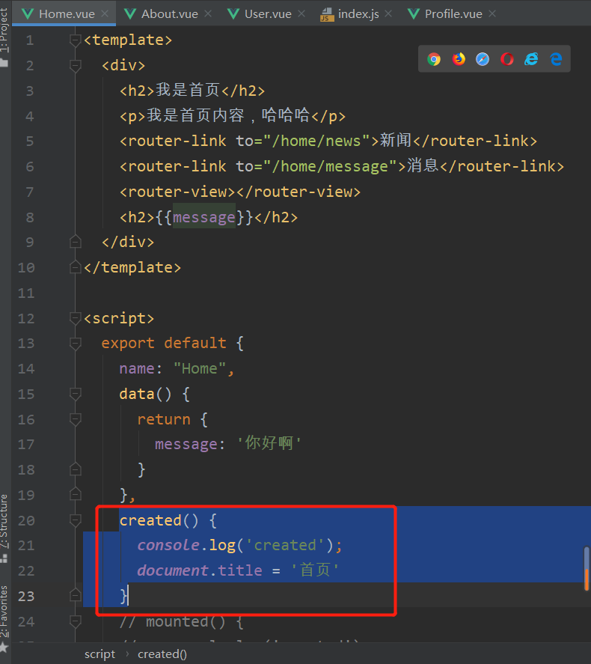Collapse fold marker at line 18 closing brace

(x=76, y=469)
